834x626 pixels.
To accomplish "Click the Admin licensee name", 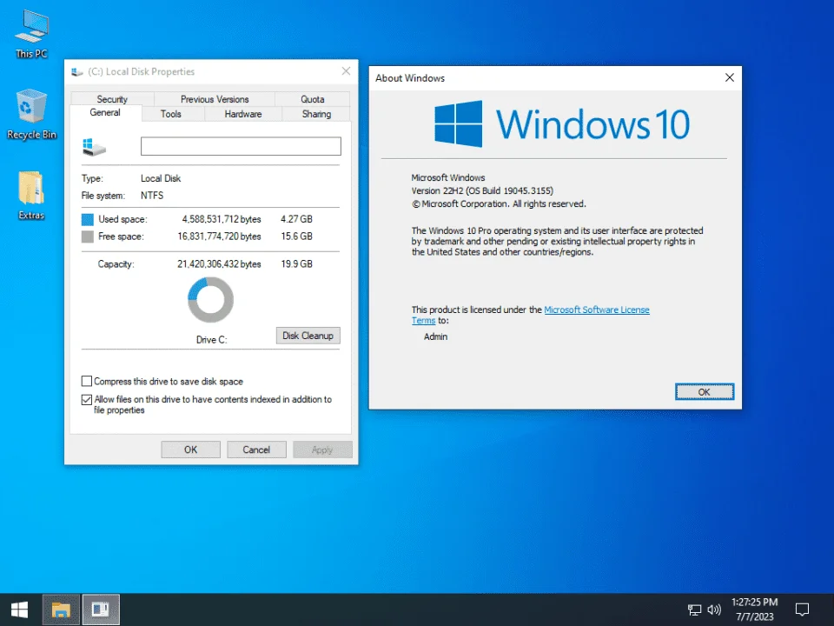I will click(435, 337).
